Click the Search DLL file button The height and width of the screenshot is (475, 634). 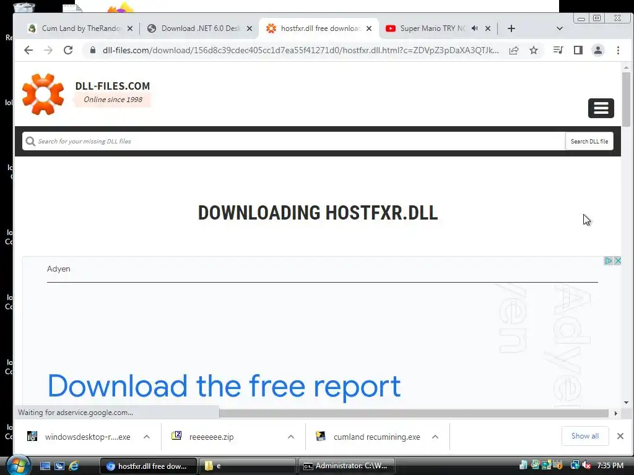pos(589,142)
